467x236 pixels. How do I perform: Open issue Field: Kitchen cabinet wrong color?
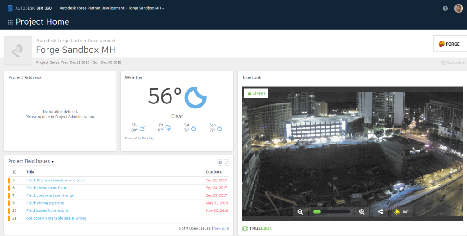pyautogui.click(x=56, y=180)
